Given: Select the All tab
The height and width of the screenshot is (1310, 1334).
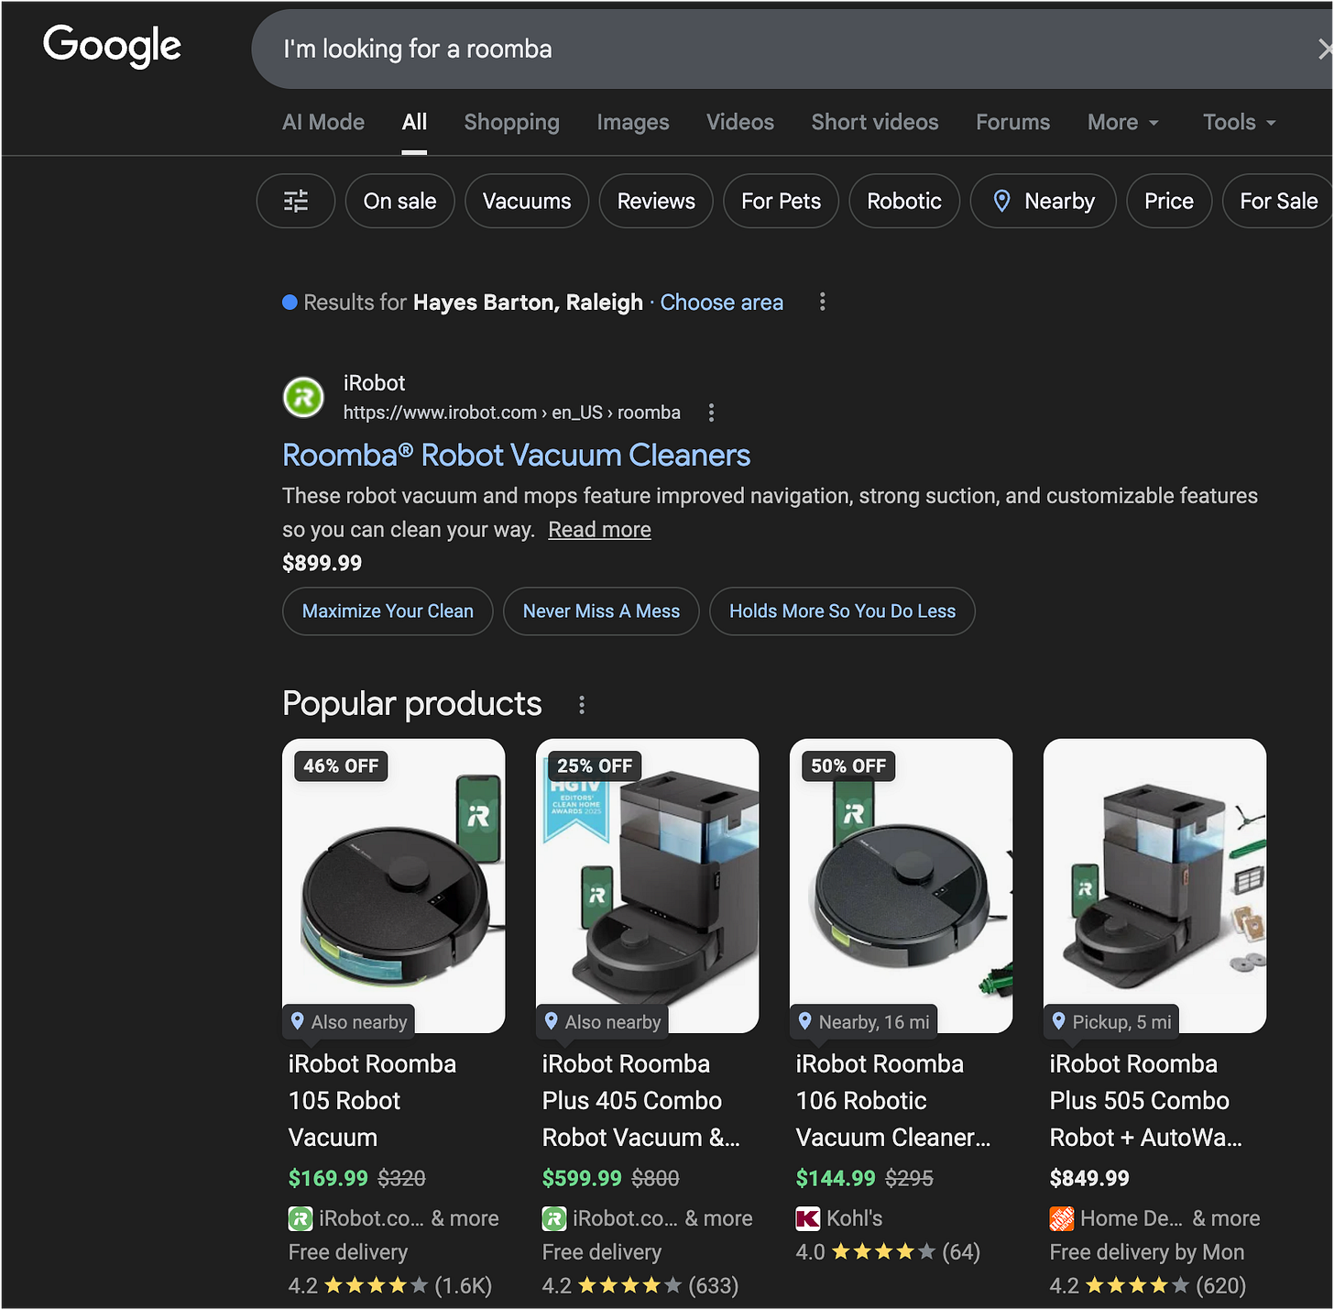Looking at the screenshot, I should point(414,122).
